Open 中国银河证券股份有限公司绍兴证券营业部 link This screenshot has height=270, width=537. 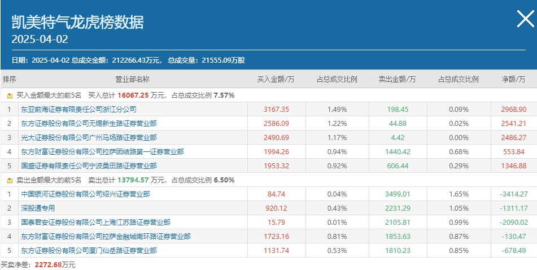pyautogui.click(x=85, y=194)
